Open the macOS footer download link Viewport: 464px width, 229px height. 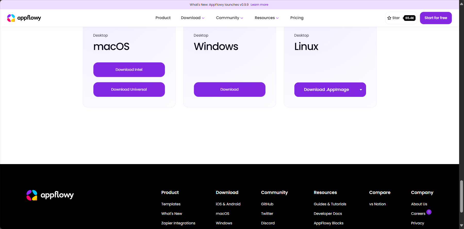tap(222, 214)
